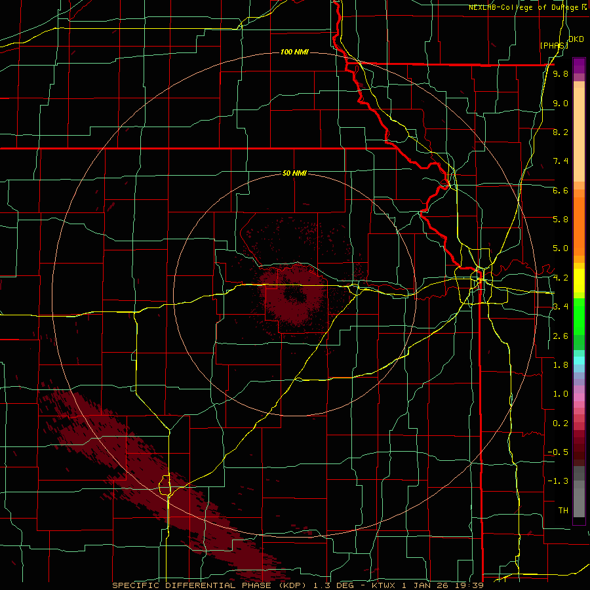
Task: Click the -1.3 value on the scale
Action: pos(558,481)
